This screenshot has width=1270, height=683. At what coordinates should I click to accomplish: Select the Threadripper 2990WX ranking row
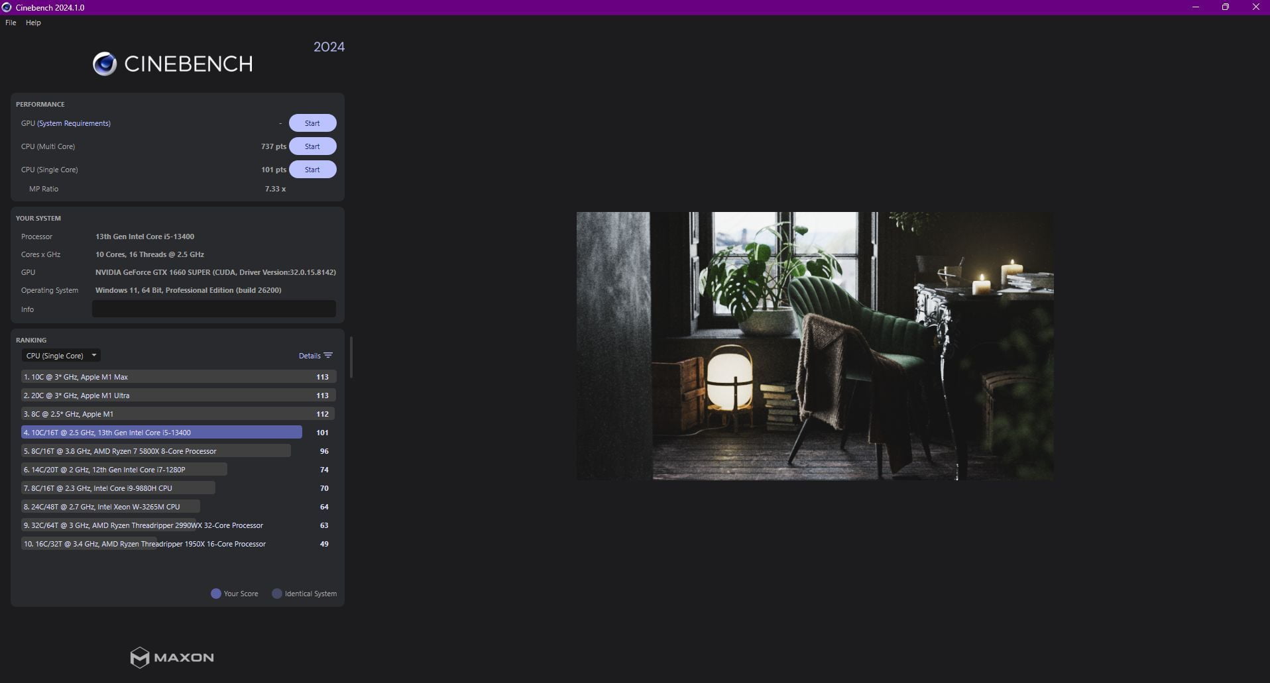(x=178, y=525)
